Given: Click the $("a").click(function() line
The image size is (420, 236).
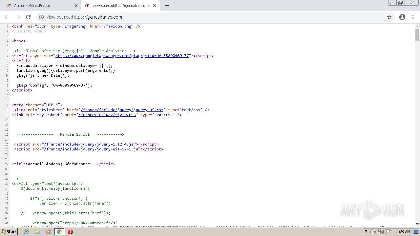Looking at the screenshot, I should [x=59, y=198].
